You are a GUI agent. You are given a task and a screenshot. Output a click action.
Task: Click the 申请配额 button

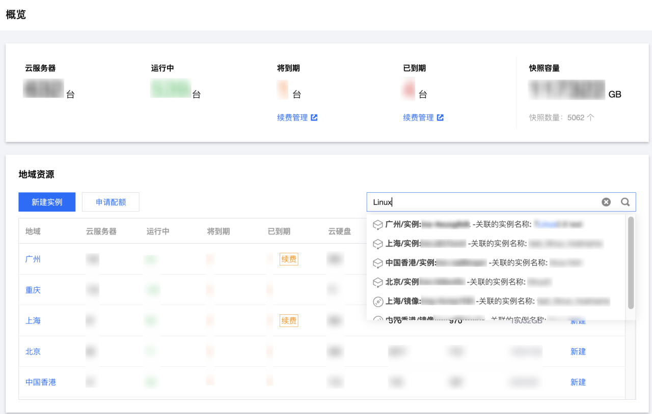click(x=111, y=202)
